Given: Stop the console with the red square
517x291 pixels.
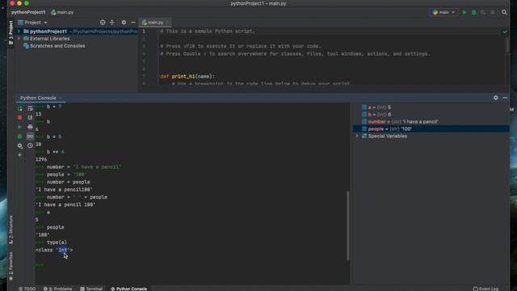Looking at the screenshot, I should click(x=19, y=117).
